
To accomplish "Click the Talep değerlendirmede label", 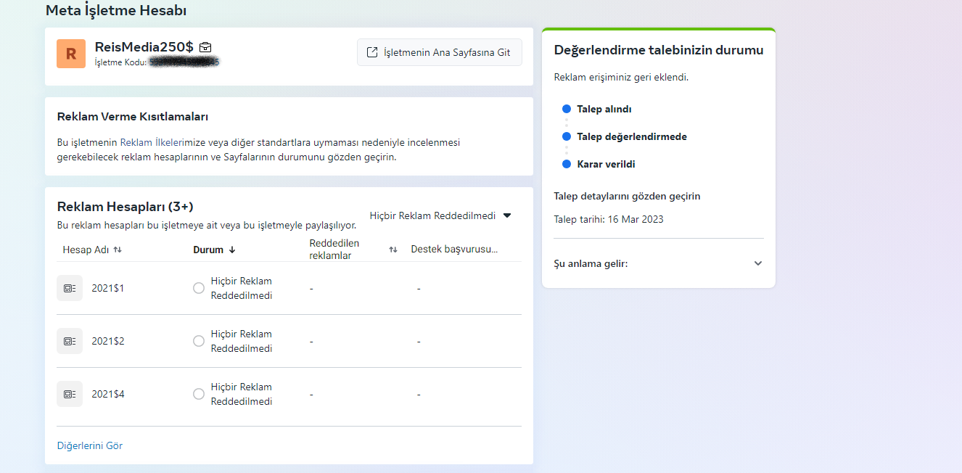I will tap(632, 136).
